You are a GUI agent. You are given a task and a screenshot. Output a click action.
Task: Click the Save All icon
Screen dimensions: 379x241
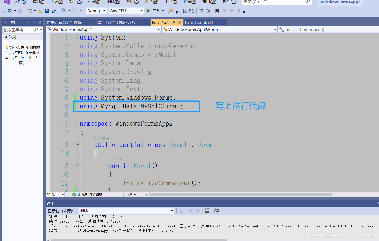(x=54, y=11)
